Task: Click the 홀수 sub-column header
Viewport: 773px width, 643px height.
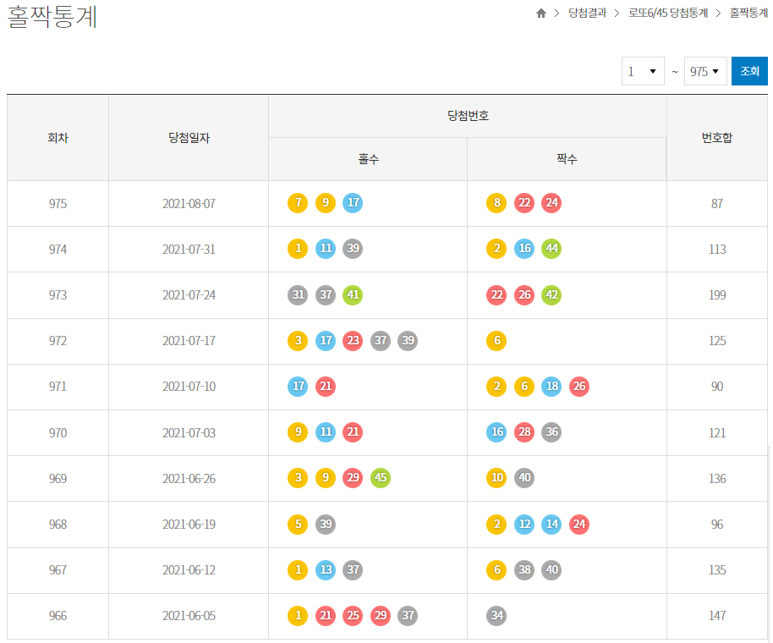Action: [368, 159]
